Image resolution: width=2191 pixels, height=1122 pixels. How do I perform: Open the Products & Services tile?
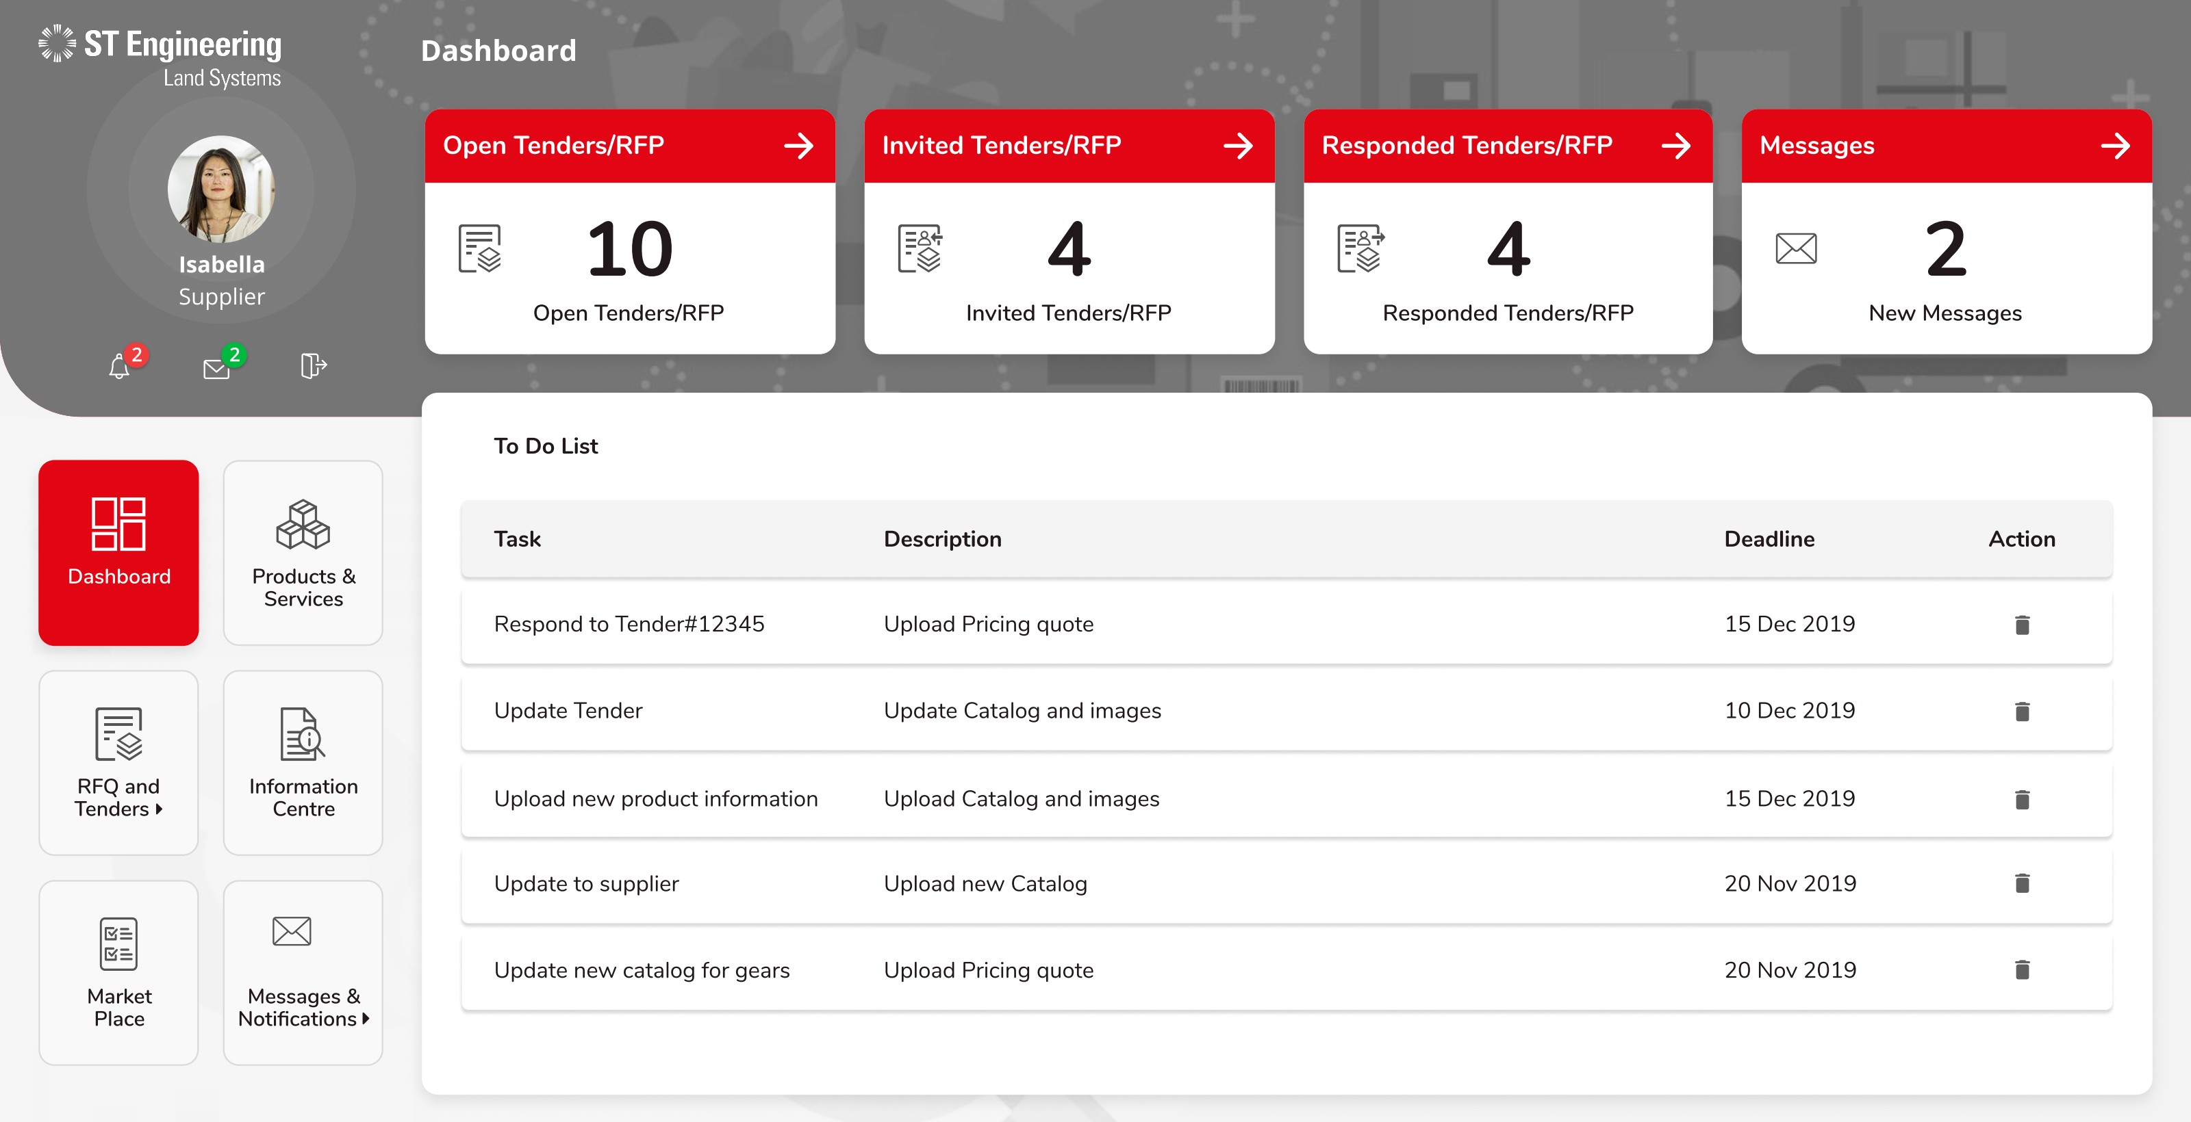(303, 553)
